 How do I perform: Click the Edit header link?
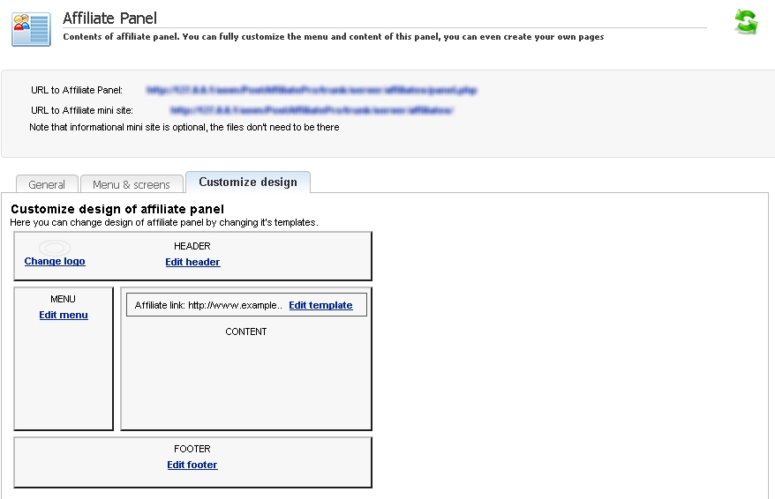[x=192, y=262]
